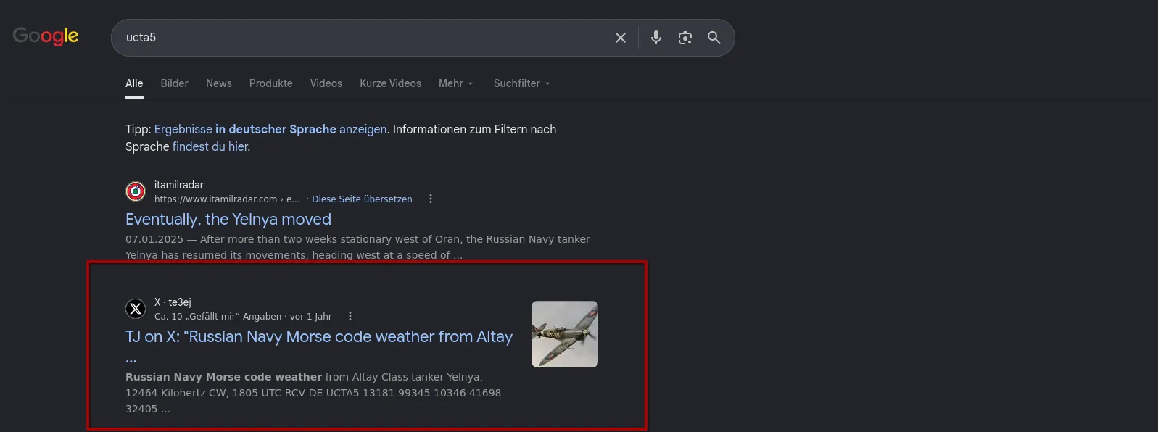Click the Spitfire airplane thumbnail
Screen dimensions: 1158x432
(565, 334)
